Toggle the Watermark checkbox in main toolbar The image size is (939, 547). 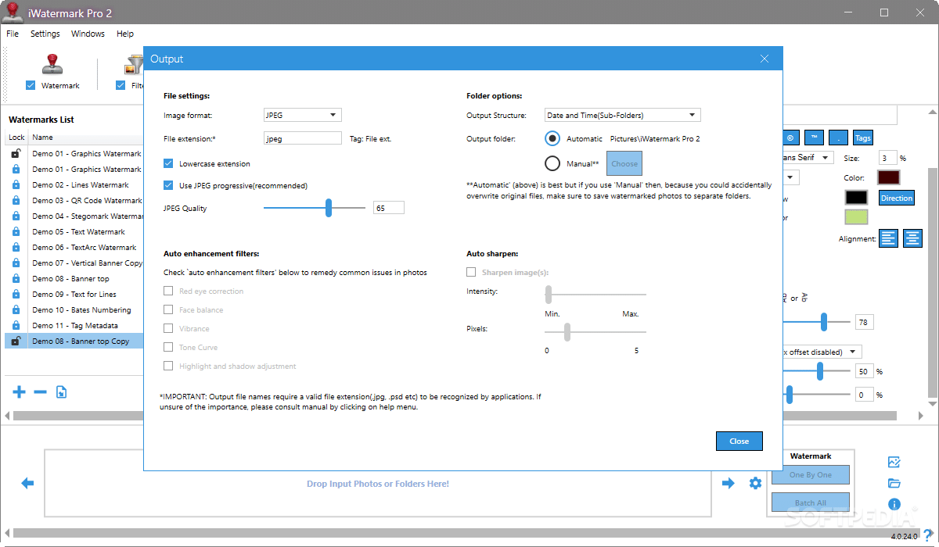tap(31, 86)
